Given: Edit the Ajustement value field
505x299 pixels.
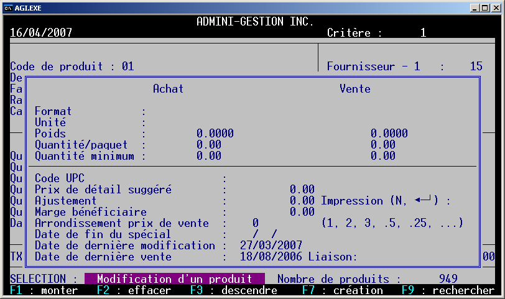Looking at the screenshot, I should (302, 201).
